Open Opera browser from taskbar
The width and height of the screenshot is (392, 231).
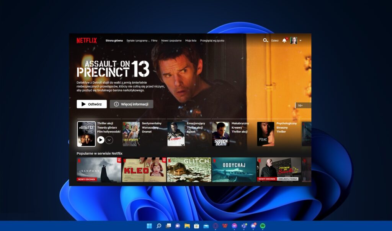point(216,226)
